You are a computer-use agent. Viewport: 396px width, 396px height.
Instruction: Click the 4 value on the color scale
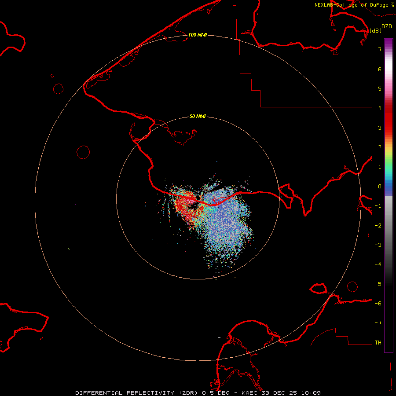tap(380, 108)
